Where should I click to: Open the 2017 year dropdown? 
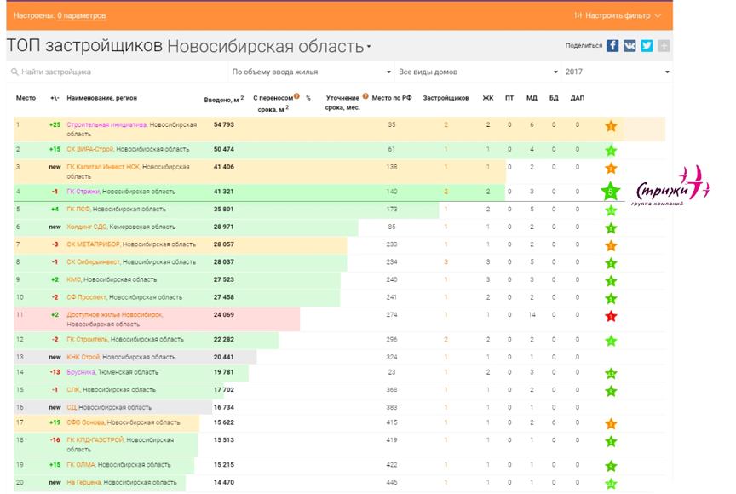pos(617,72)
